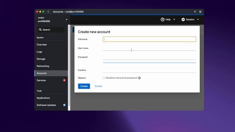Viewport: 235px width, 132px height.
Task: Click the Session gear icon
Action: click(x=183, y=19)
